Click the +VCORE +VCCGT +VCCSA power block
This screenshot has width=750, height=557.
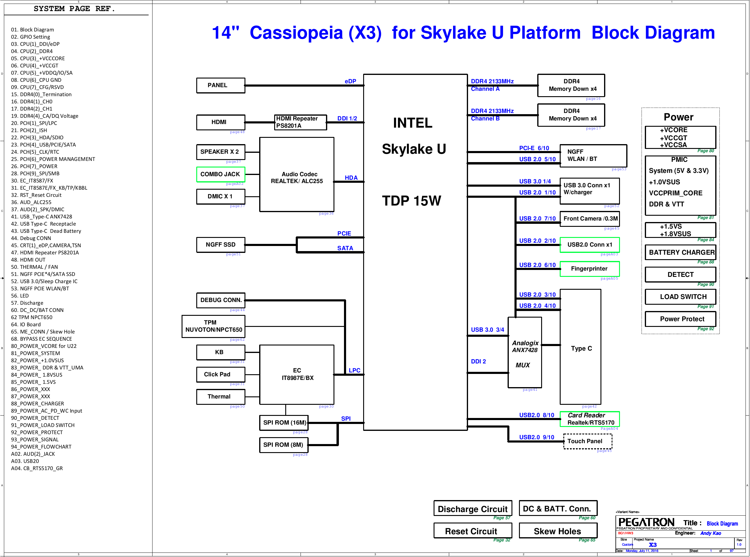pyautogui.click(x=680, y=137)
